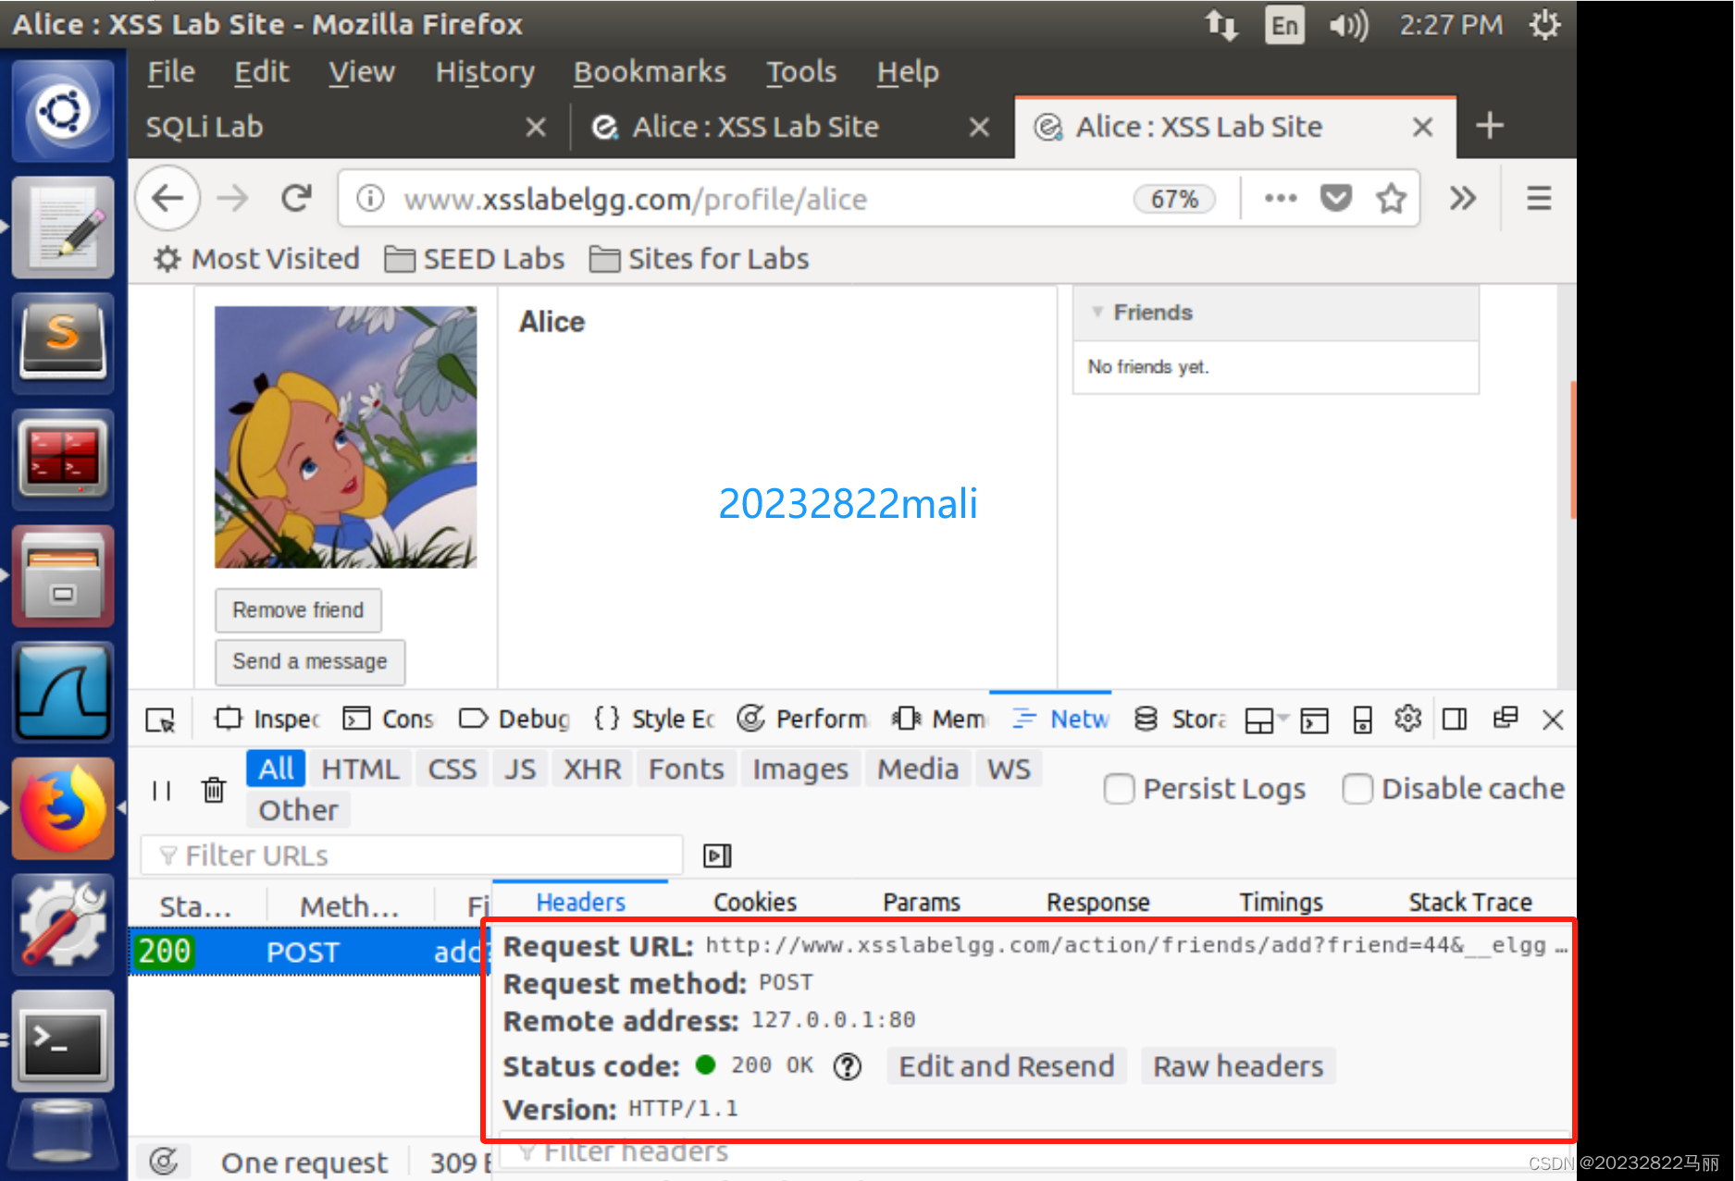1735x1181 pixels.
Task: Click the Filter URLs input field
Action: [x=412, y=855]
